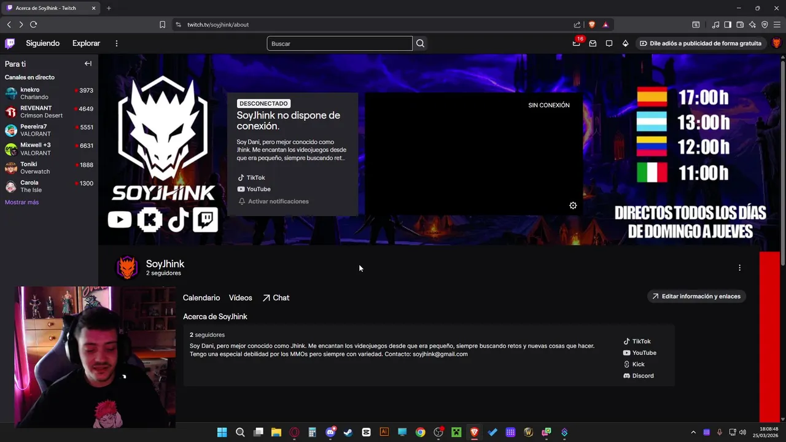Viewport: 786px width, 442px height.
Task: Switch to Vídeos tab
Action: click(240, 298)
